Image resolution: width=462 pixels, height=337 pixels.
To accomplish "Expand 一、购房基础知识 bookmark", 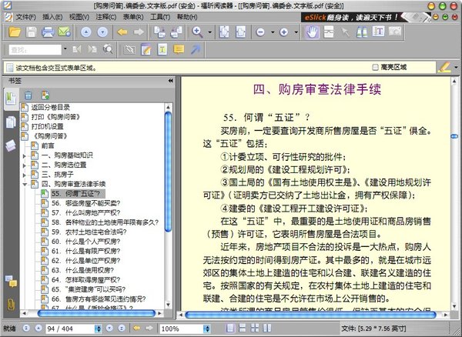I will point(25,155).
